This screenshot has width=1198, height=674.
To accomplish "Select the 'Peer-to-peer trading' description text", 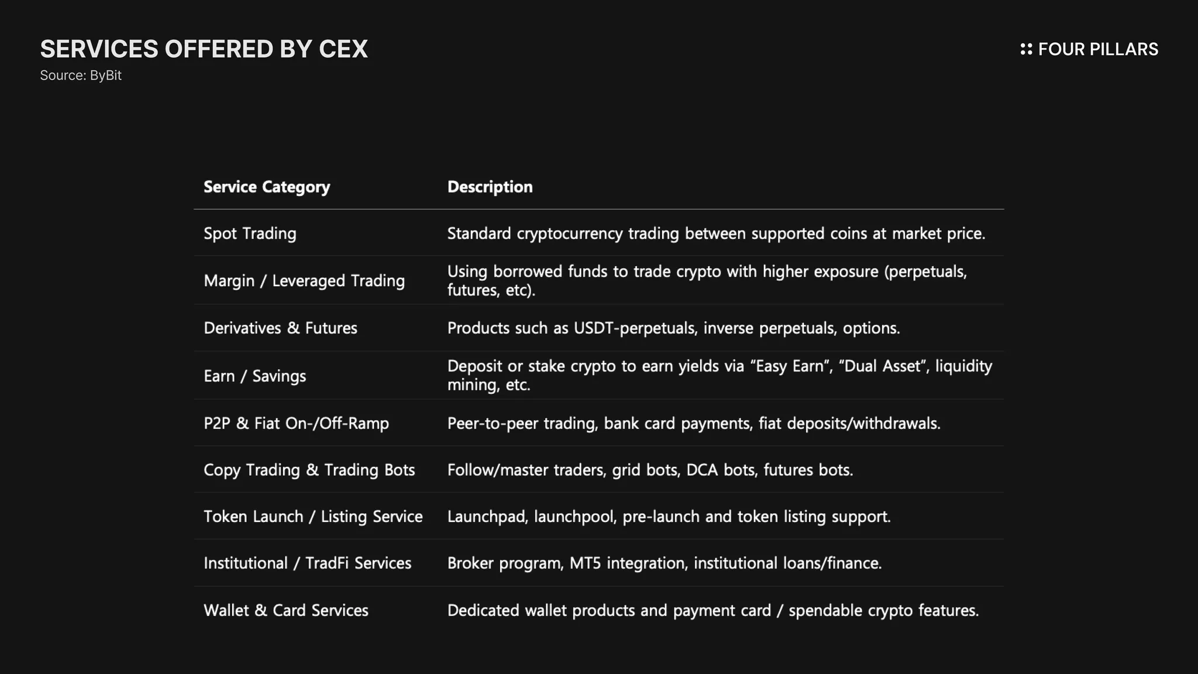I will pyautogui.click(x=694, y=423).
